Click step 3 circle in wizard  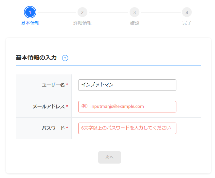click(x=134, y=12)
